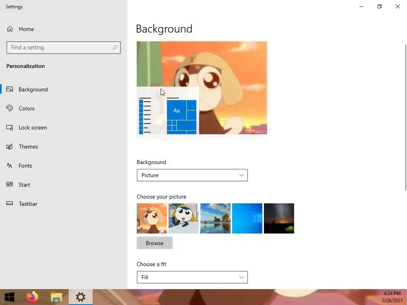Choose the night sky tent picture
407x305 pixels.
[x=279, y=218]
